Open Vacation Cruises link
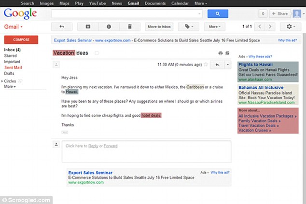The height and width of the screenshot is (204, 306). pyautogui.click(x=255, y=130)
